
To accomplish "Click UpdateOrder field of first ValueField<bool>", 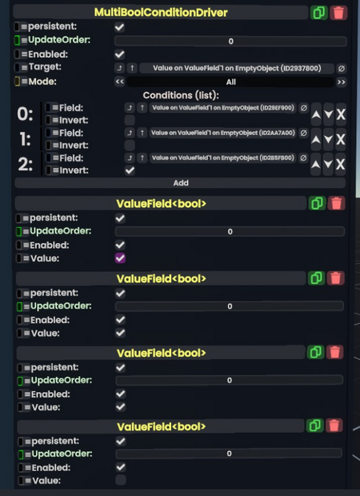I will tap(230, 231).
